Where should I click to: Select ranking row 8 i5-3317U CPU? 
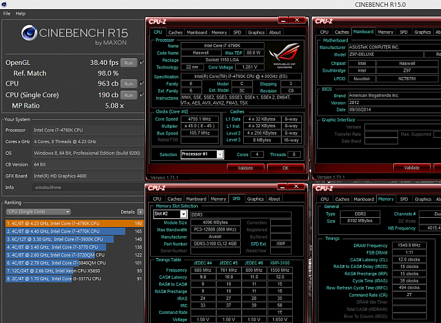coord(75,278)
